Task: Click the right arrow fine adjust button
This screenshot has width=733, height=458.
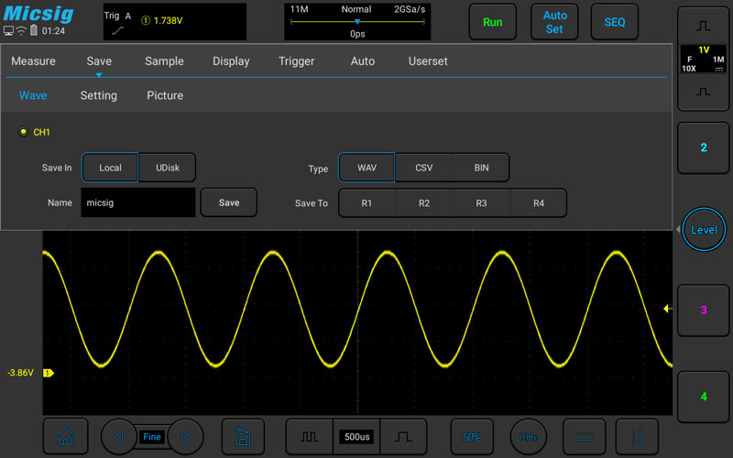Action: tap(186, 437)
